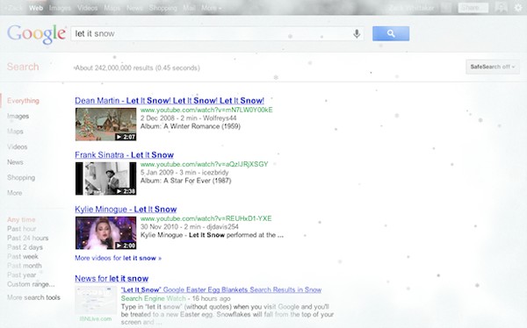Open the SafeSearch off dropdown
The height and width of the screenshot is (328, 527).
[x=493, y=67]
